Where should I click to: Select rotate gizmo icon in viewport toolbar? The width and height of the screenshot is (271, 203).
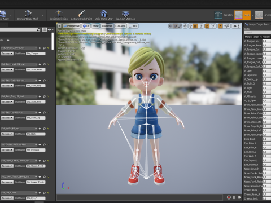click(176, 26)
